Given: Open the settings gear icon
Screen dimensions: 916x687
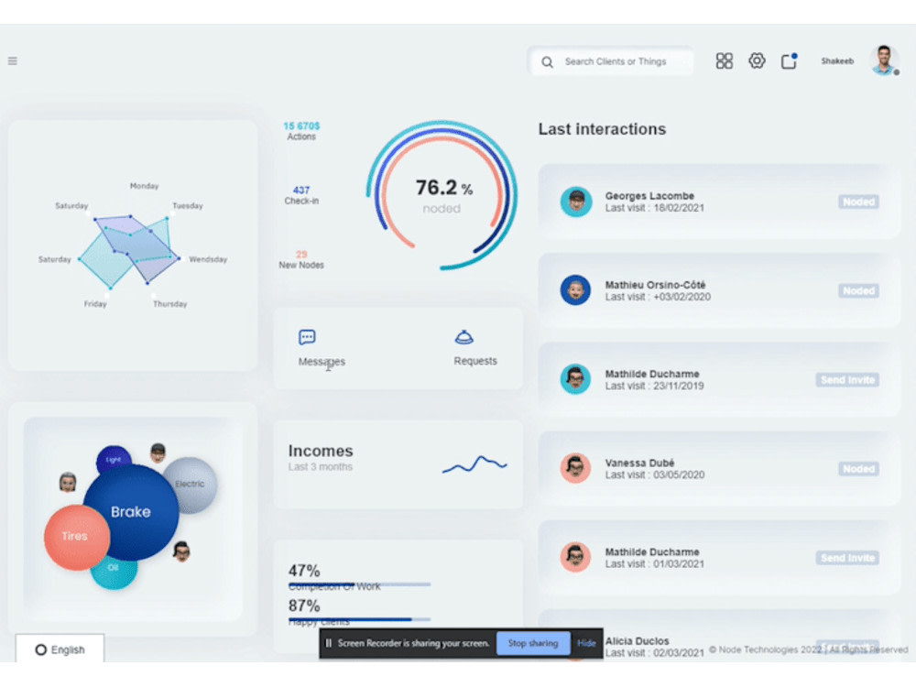Looking at the screenshot, I should pyautogui.click(x=757, y=60).
